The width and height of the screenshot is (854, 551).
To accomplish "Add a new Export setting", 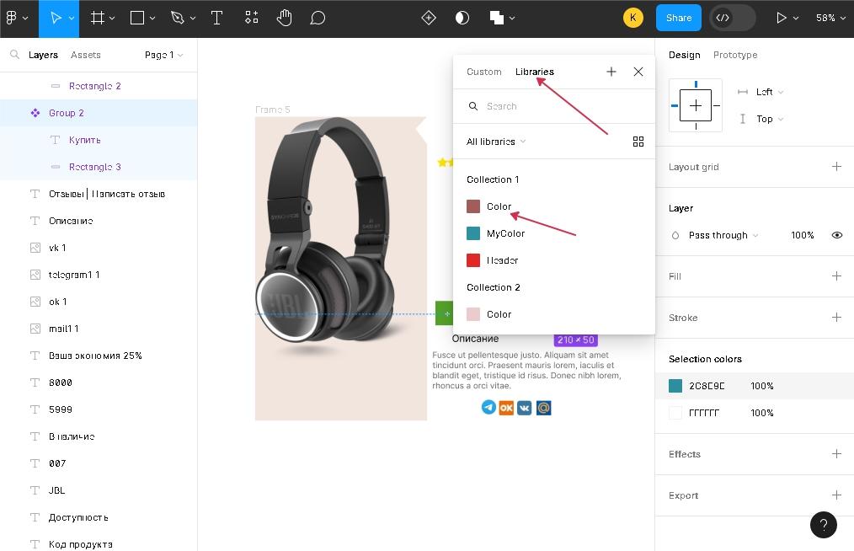I will pos(836,495).
